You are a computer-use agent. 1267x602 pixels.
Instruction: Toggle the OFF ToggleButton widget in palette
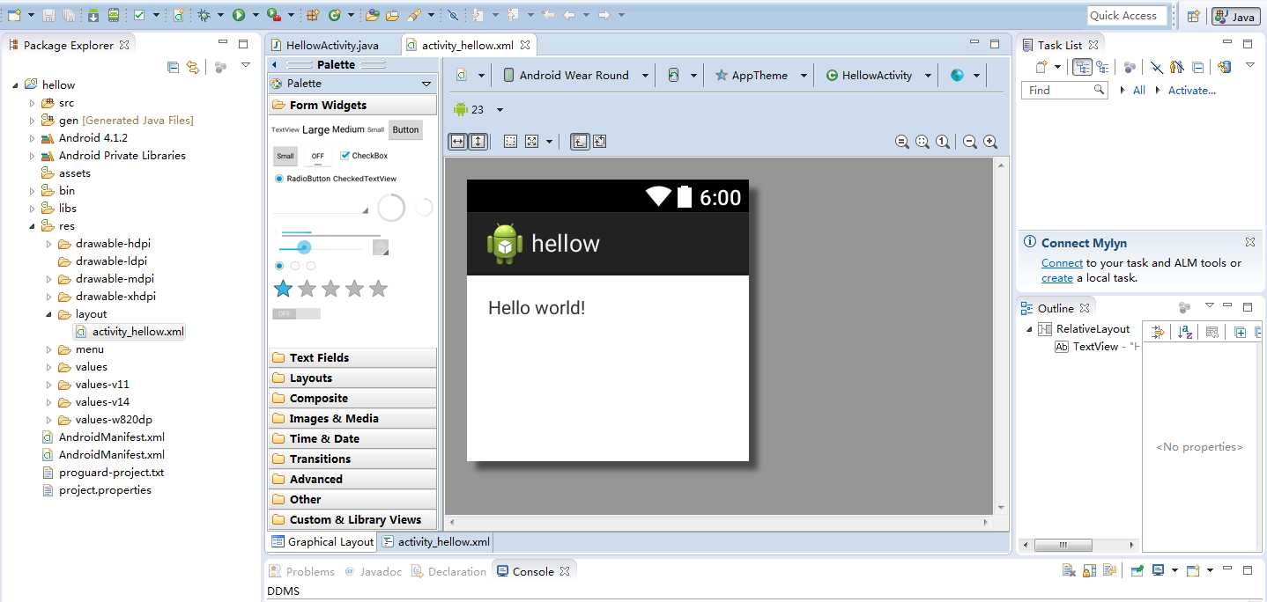coord(317,157)
